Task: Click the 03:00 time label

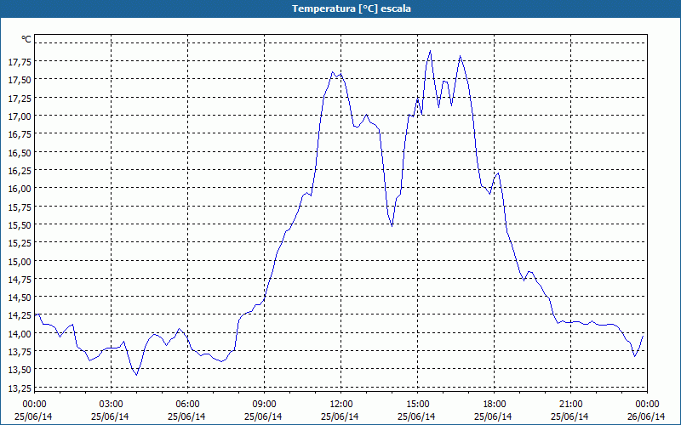Action: [x=111, y=405]
